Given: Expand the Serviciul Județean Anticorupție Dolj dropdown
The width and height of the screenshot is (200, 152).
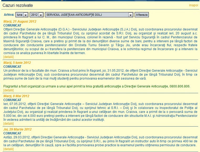Looking at the screenshot, I should click(x=89, y=15).
